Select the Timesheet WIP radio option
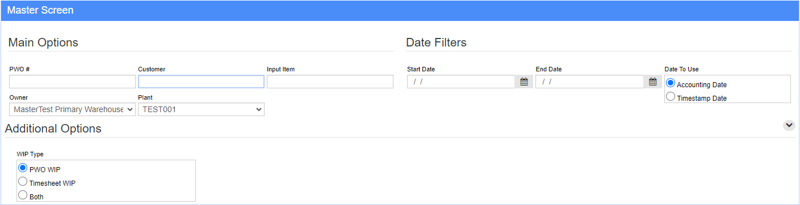Screen dimensions: 800x205 click(23, 182)
